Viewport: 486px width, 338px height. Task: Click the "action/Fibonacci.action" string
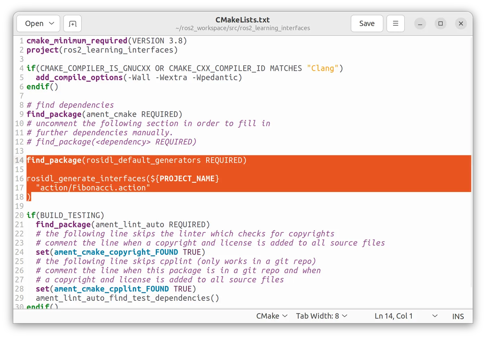pos(93,188)
